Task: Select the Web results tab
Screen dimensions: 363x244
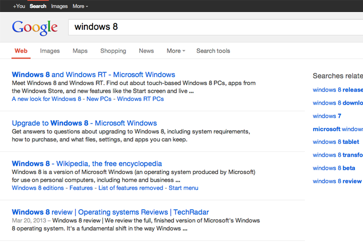Action: (x=21, y=51)
